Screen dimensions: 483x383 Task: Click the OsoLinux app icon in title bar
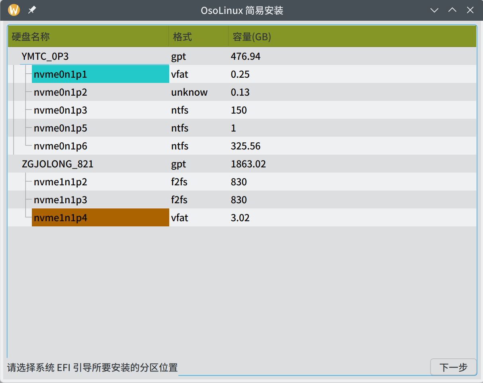[14, 10]
